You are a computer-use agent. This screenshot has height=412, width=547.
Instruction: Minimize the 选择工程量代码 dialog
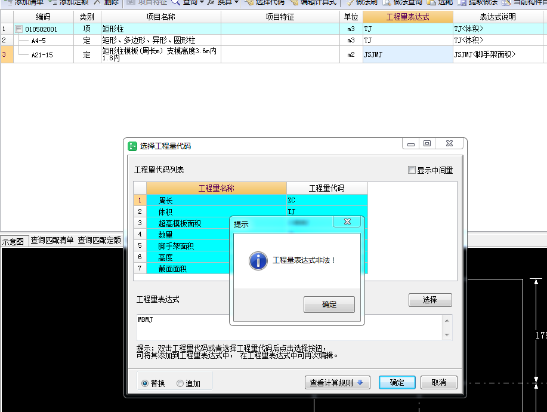pos(411,144)
